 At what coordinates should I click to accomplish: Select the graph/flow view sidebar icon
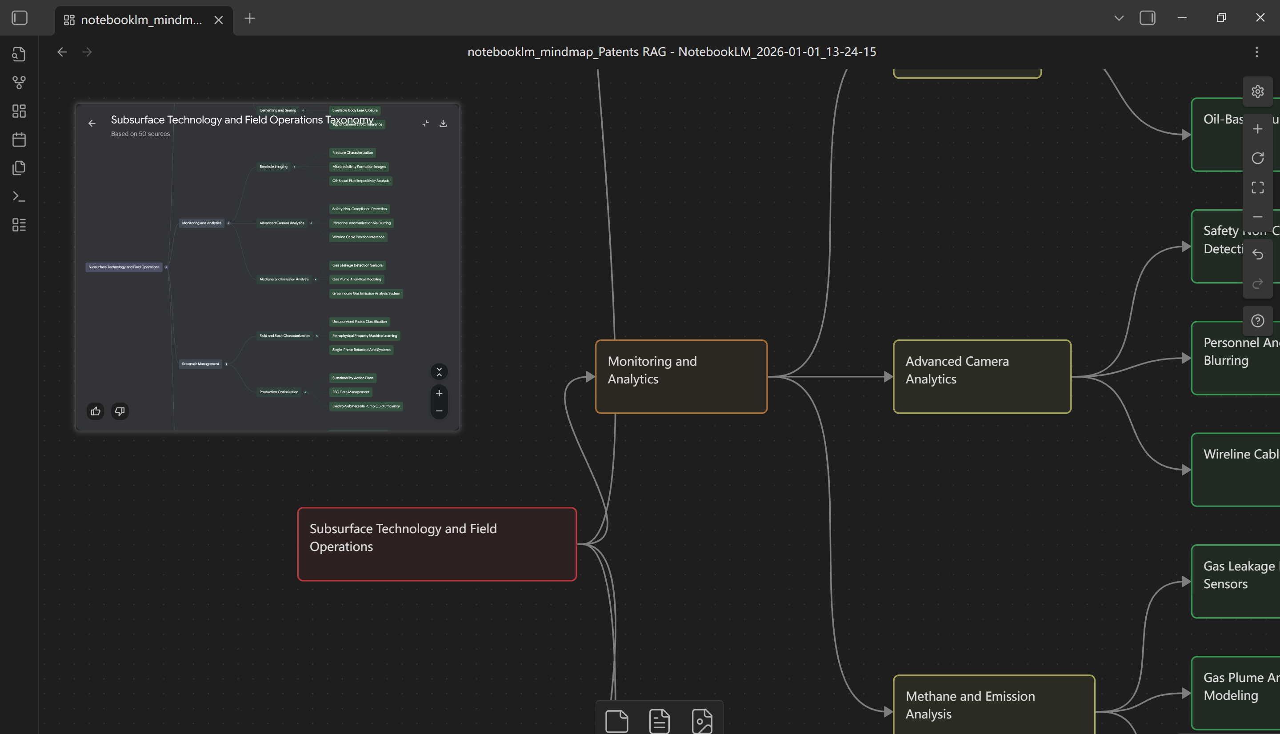point(19,83)
